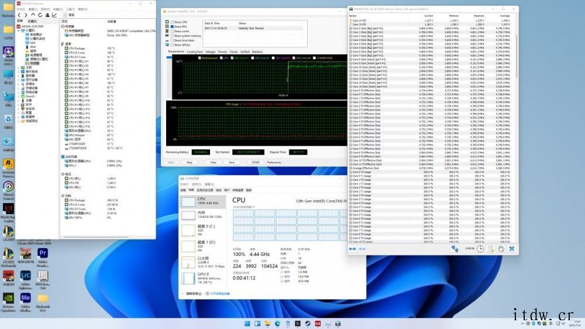This screenshot has height=329, width=585.
Task: Click HWiNFO second double-arrow collapse icon
Action: coord(362,249)
